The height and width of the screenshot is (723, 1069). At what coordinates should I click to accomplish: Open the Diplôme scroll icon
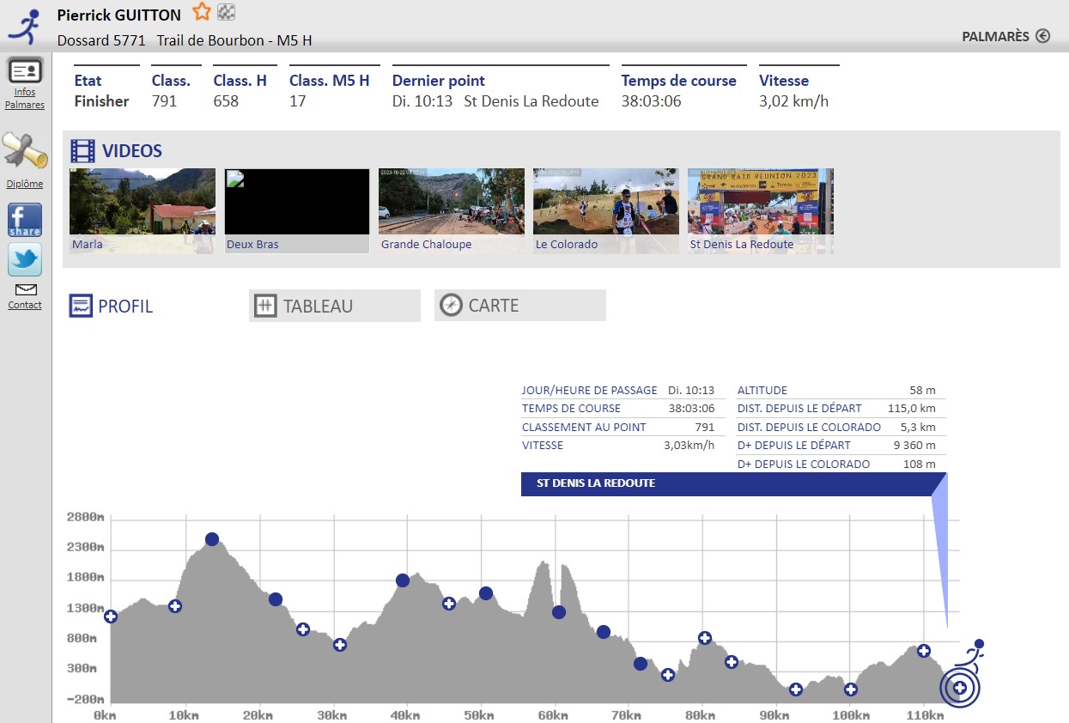(25, 152)
